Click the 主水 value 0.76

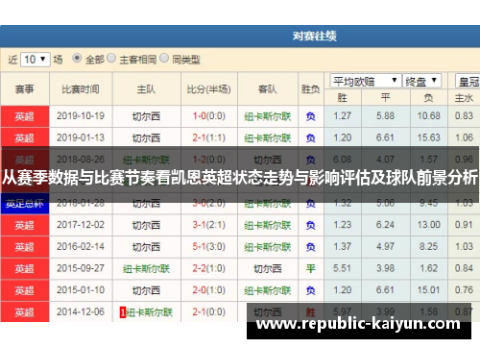[x=464, y=290]
